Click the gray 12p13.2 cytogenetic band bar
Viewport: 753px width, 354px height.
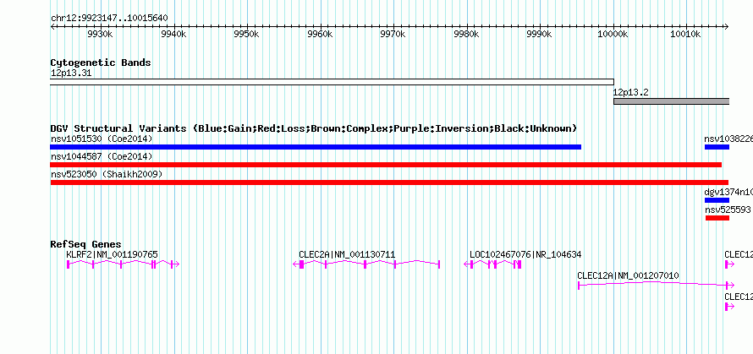click(x=672, y=101)
